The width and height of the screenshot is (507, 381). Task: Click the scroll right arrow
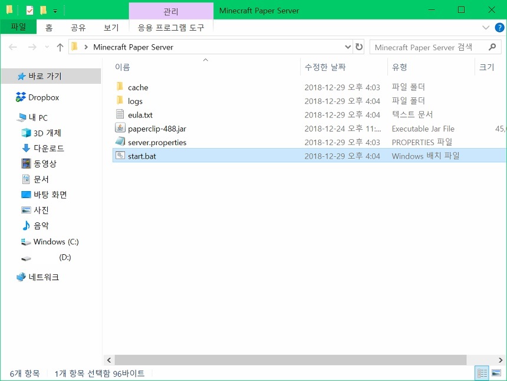pos(501,360)
